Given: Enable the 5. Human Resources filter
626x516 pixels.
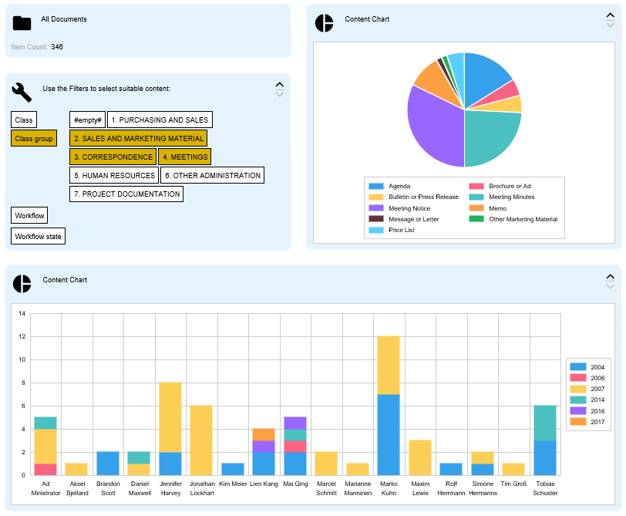Looking at the screenshot, I should (114, 176).
